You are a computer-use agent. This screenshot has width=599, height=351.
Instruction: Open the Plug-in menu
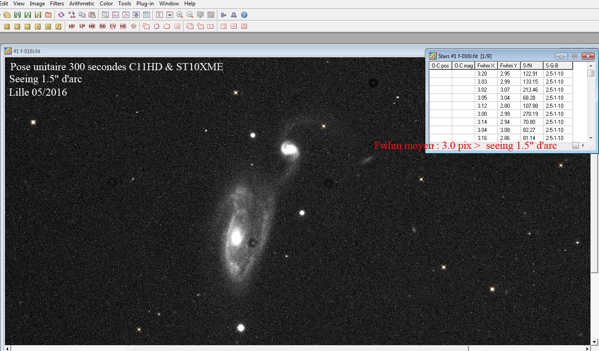(x=145, y=4)
